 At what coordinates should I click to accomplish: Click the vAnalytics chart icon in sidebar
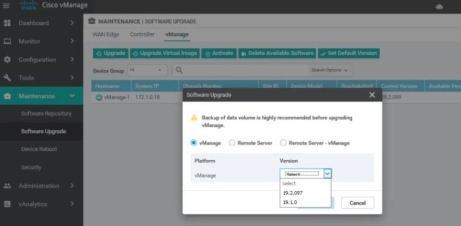coord(6,204)
